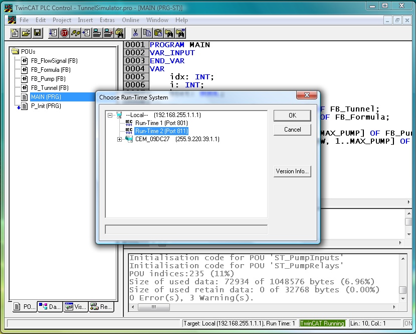Open the Project menu
Screen dimensions: 416x334
click(62, 20)
